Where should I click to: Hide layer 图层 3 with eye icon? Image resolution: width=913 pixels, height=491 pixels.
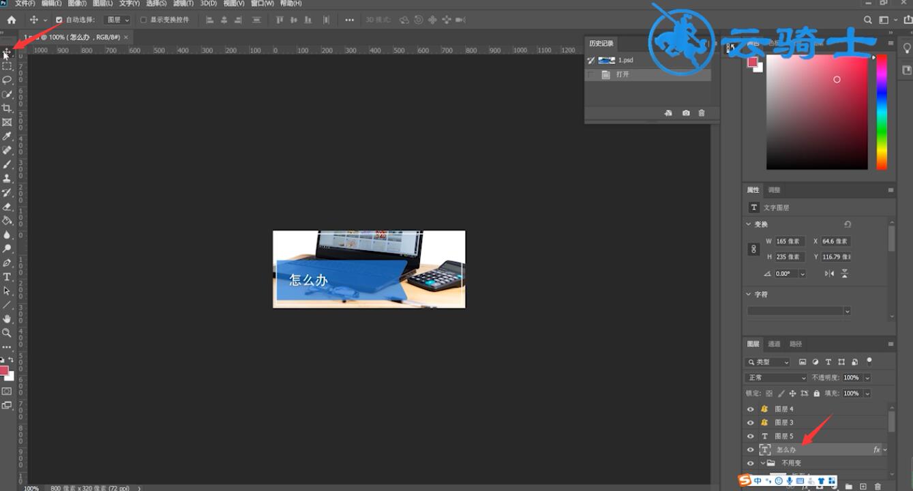[x=751, y=423]
